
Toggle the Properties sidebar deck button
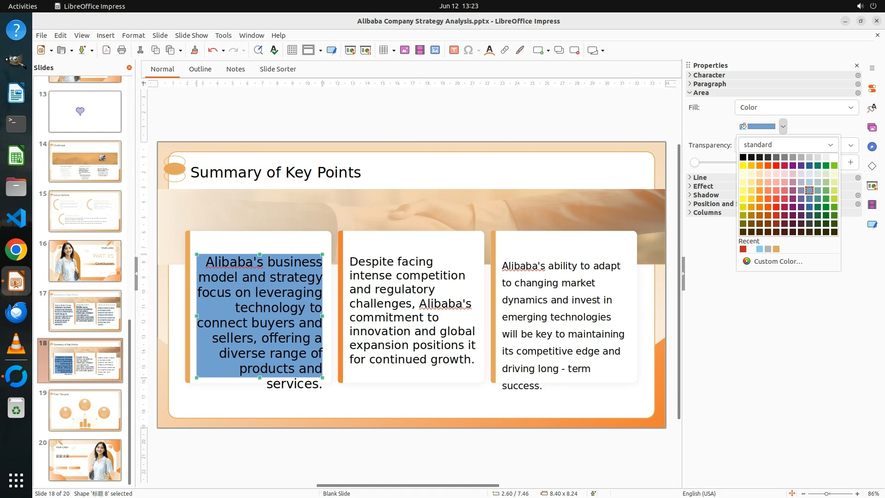tap(872, 89)
